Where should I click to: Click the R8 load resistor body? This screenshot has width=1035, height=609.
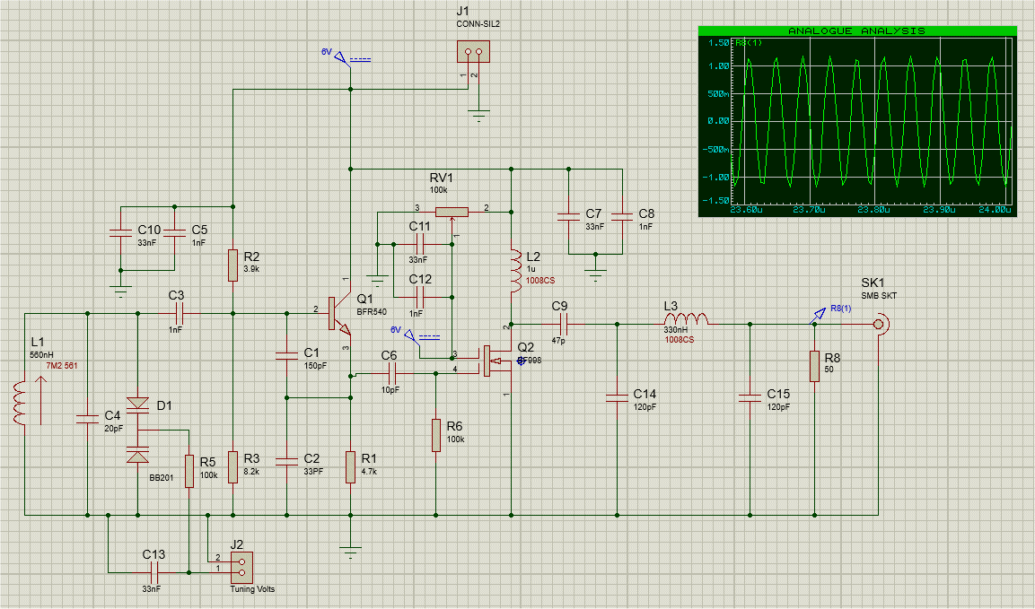(x=814, y=366)
